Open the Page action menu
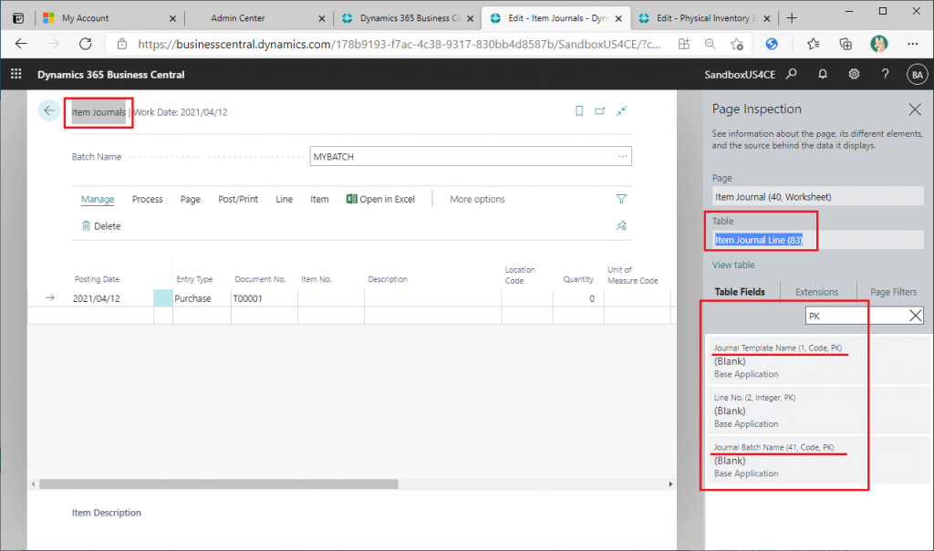The image size is (934, 551). (190, 199)
